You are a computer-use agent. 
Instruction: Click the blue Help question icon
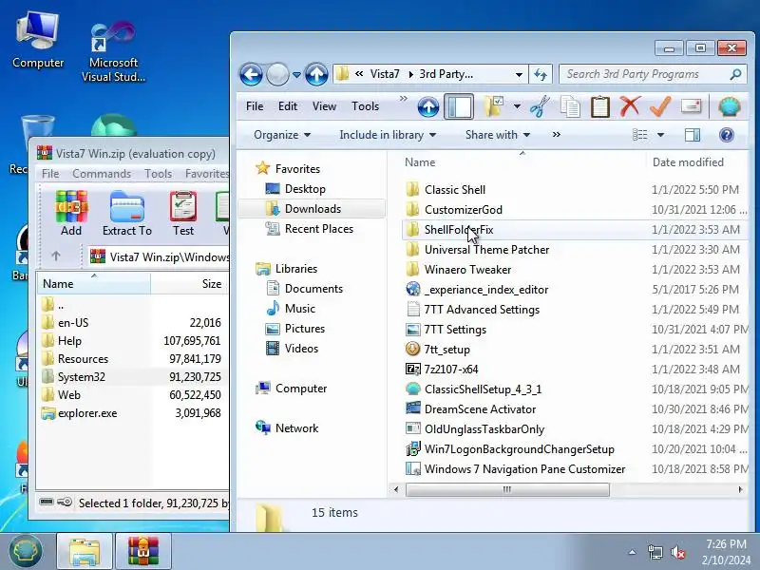[x=726, y=135]
